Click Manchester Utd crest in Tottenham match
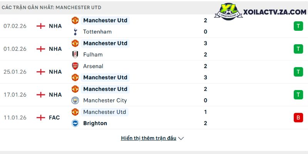The width and height of the screenshot is (308, 154). tap(75, 20)
